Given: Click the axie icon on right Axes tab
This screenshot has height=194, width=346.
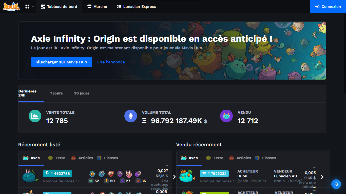Looking at the screenshot, I should tap(184, 158).
